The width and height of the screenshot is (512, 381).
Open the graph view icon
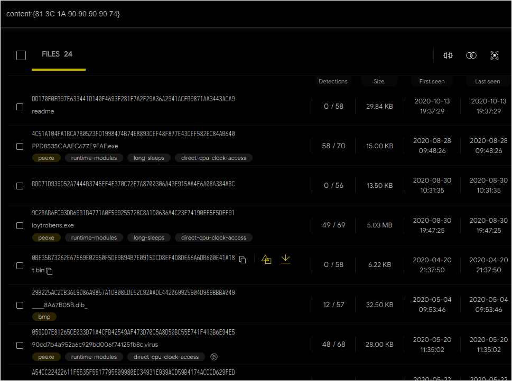click(x=495, y=55)
